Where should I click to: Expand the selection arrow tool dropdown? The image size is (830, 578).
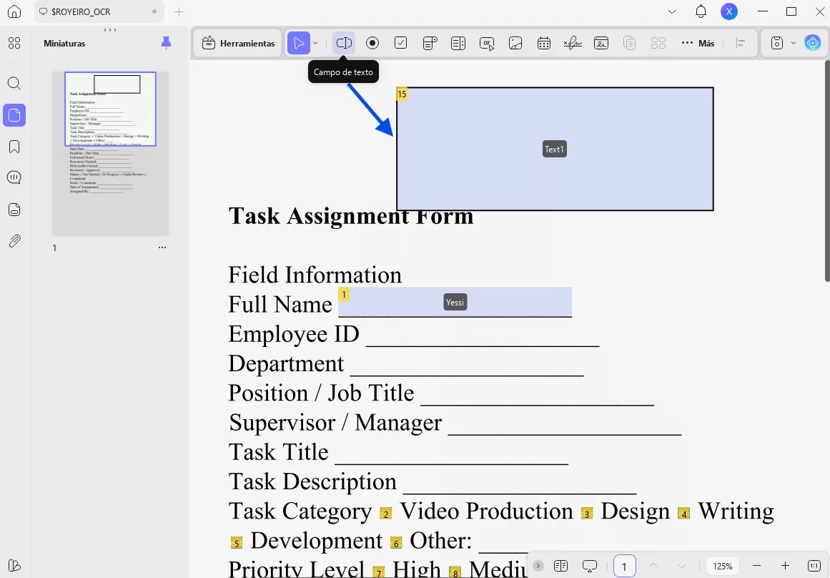click(x=315, y=43)
